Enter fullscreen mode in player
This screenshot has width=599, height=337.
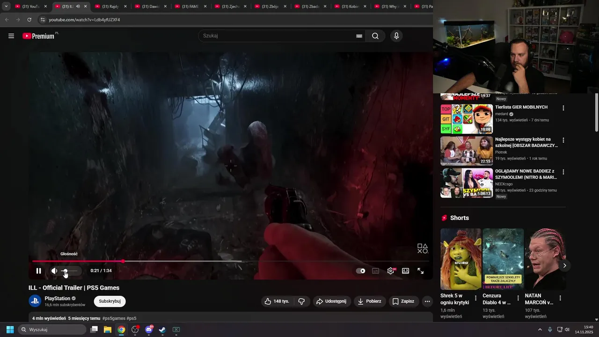pyautogui.click(x=420, y=271)
